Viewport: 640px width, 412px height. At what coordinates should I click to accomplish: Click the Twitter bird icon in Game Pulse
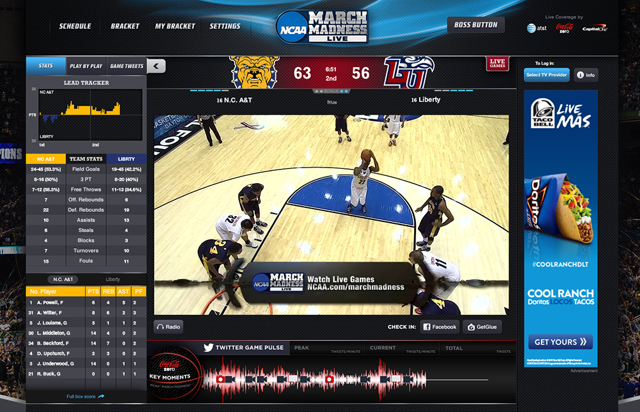point(208,347)
